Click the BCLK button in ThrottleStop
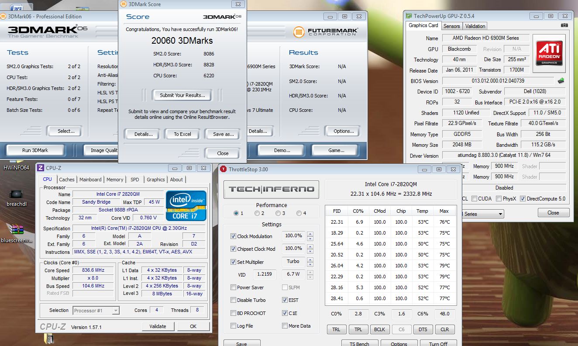Viewport: 578px width, 346px height. pos(379,330)
